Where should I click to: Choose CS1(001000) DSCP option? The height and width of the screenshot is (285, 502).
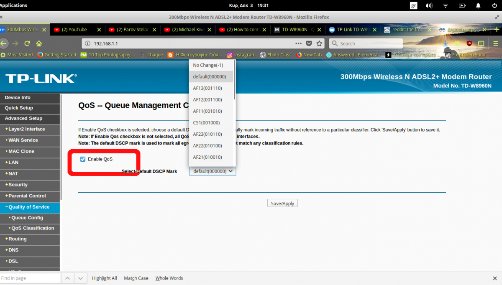pos(211,122)
